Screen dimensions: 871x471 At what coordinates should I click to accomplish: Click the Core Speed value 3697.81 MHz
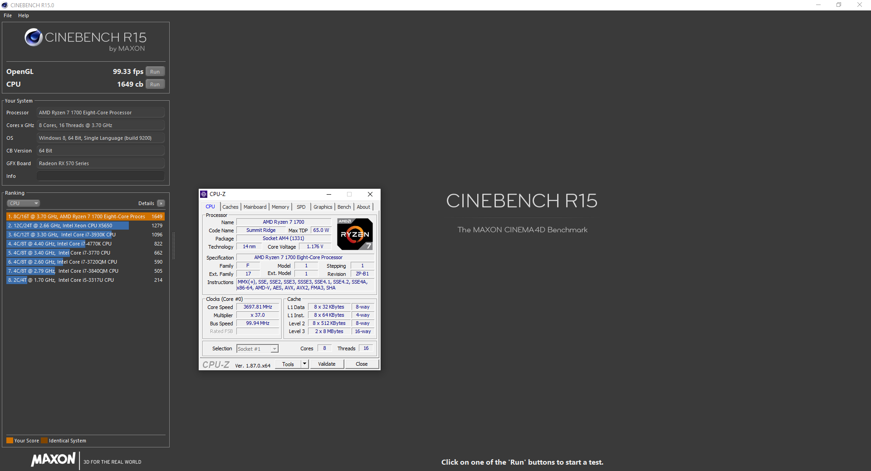point(258,307)
